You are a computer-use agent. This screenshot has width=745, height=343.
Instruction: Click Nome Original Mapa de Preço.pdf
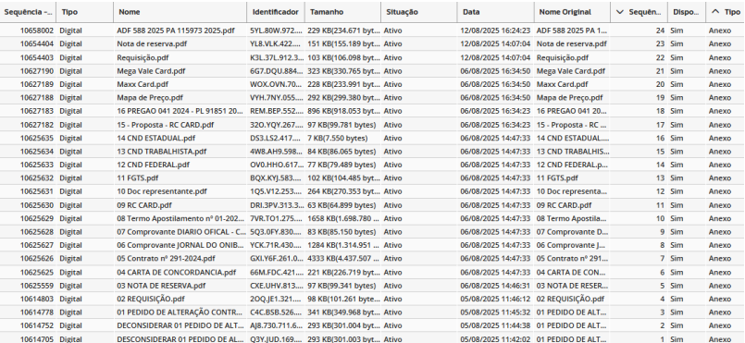click(570, 98)
